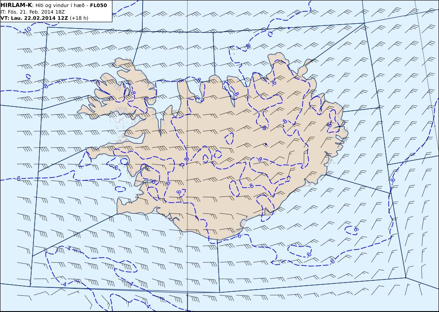Click the (+18 h) forecast offset text
This screenshot has height=312, width=439.
coord(79,18)
